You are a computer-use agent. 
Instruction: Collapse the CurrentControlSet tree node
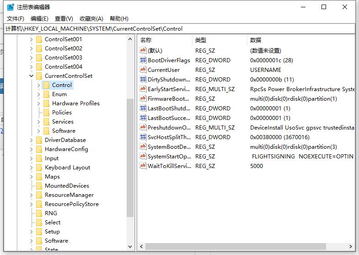coord(32,76)
